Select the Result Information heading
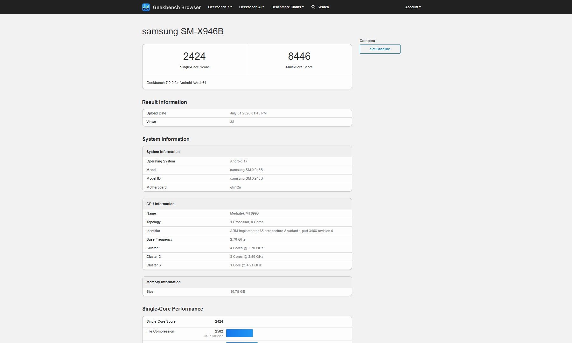 click(x=164, y=102)
